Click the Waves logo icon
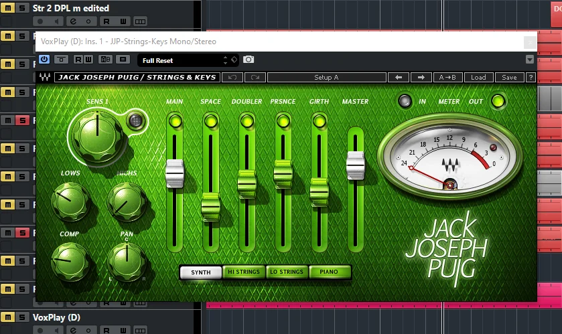The height and width of the screenshot is (334, 562). (x=45, y=78)
